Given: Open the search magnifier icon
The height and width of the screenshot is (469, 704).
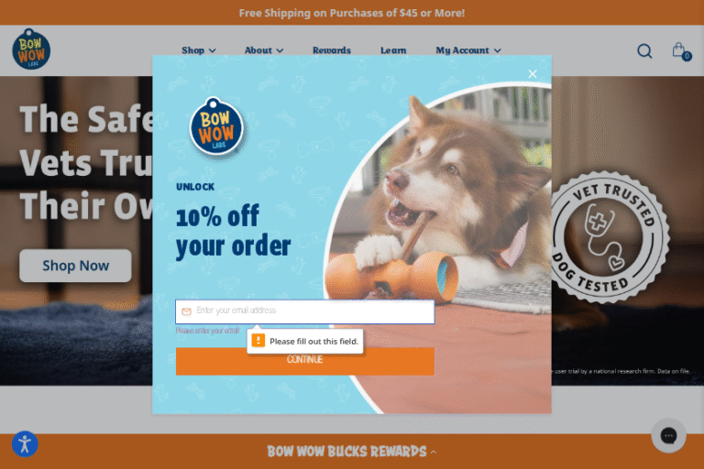Looking at the screenshot, I should [644, 50].
